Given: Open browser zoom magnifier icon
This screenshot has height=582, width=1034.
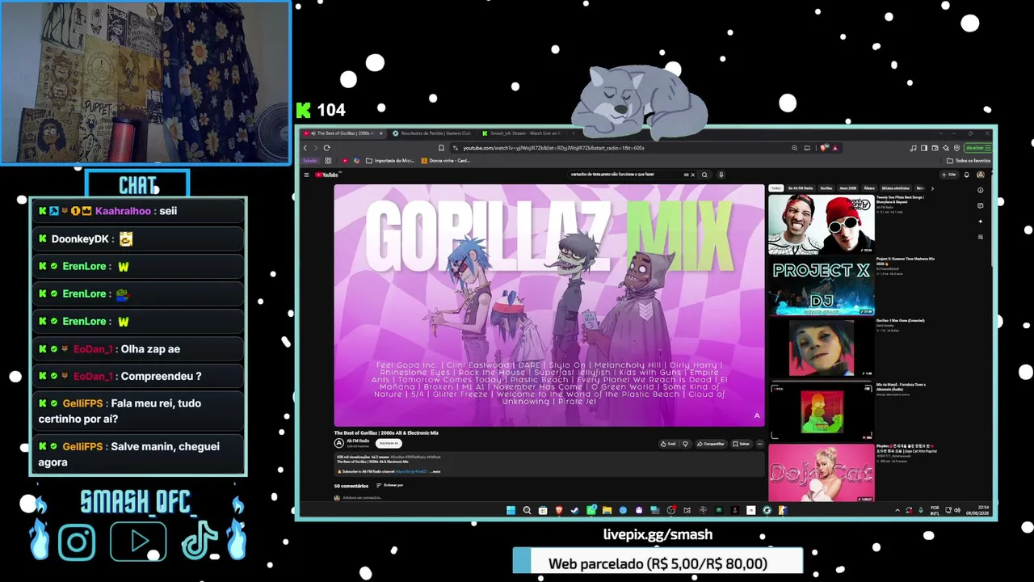Looking at the screenshot, I should (x=795, y=148).
